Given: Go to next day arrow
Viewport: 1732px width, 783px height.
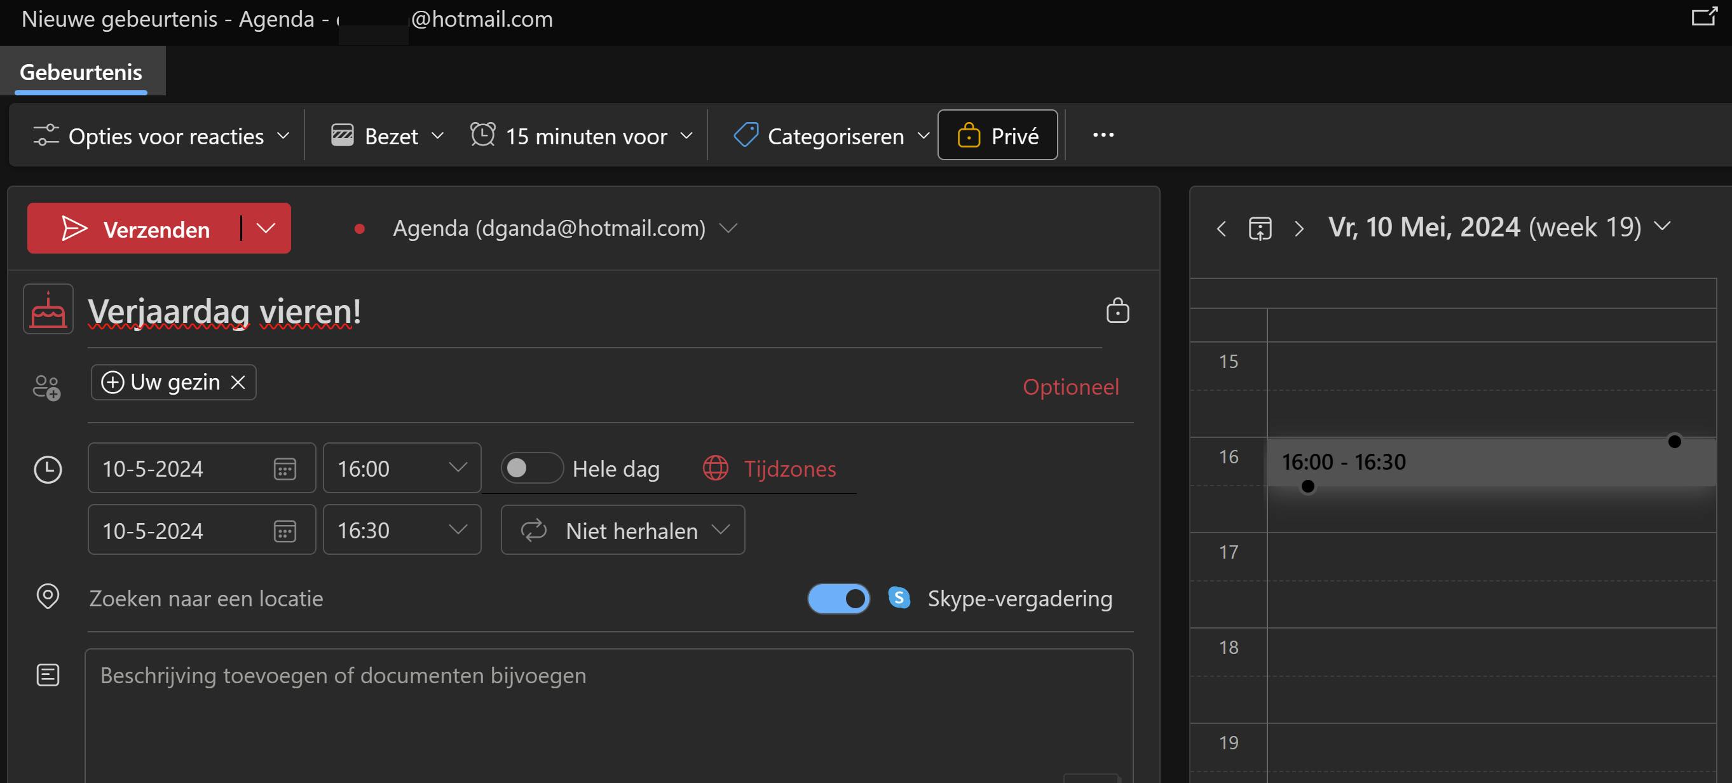Looking at the screenshot, I should click(x=1299, y=229).
